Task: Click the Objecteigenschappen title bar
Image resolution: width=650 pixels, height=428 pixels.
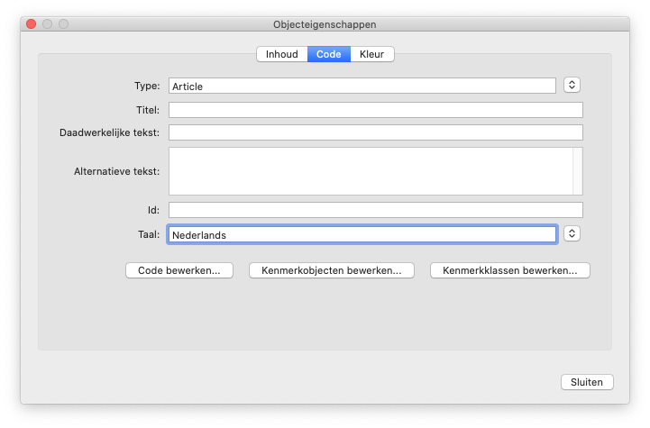Action: [x=325, y=24]
